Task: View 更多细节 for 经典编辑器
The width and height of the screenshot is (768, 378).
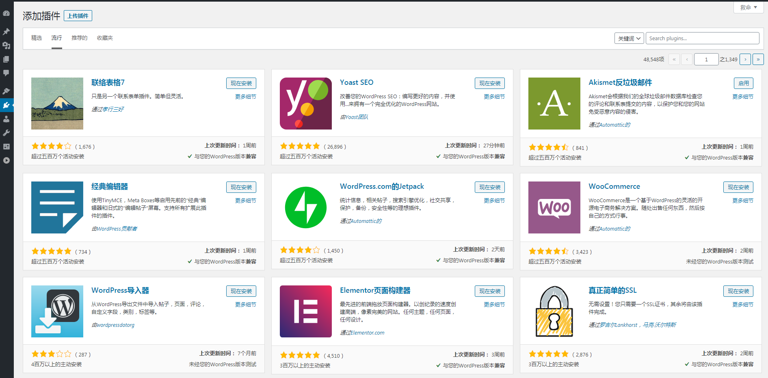Action: (246, 201)
